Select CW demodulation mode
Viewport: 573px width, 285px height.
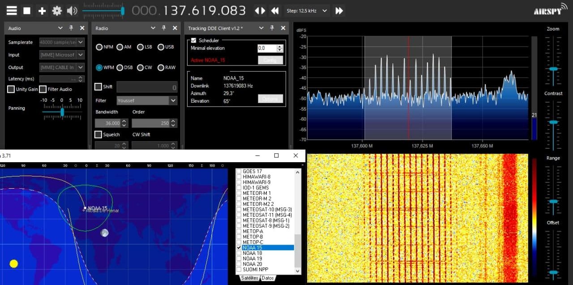(x=140, y=68)
